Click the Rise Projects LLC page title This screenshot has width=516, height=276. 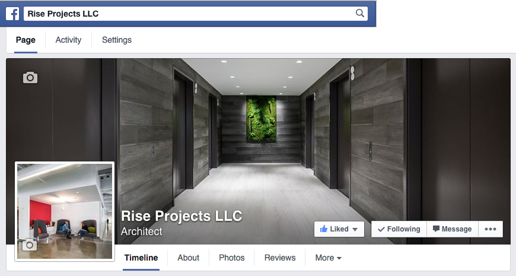(x=181, y=216)
